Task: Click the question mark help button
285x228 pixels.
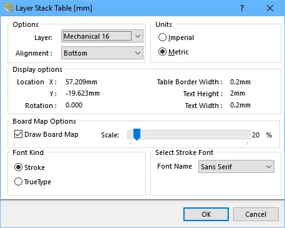Action: [x=242, y=8]
